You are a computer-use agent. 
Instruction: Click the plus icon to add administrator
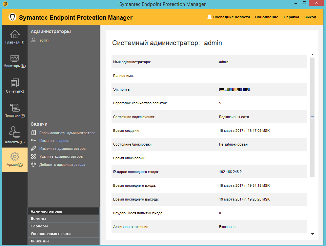(x=33, y=165)
